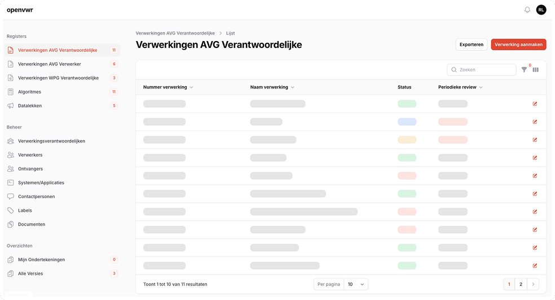Sort by Naam verwerking column header
This screenshot has height=300, width=555.
(269, 87)
